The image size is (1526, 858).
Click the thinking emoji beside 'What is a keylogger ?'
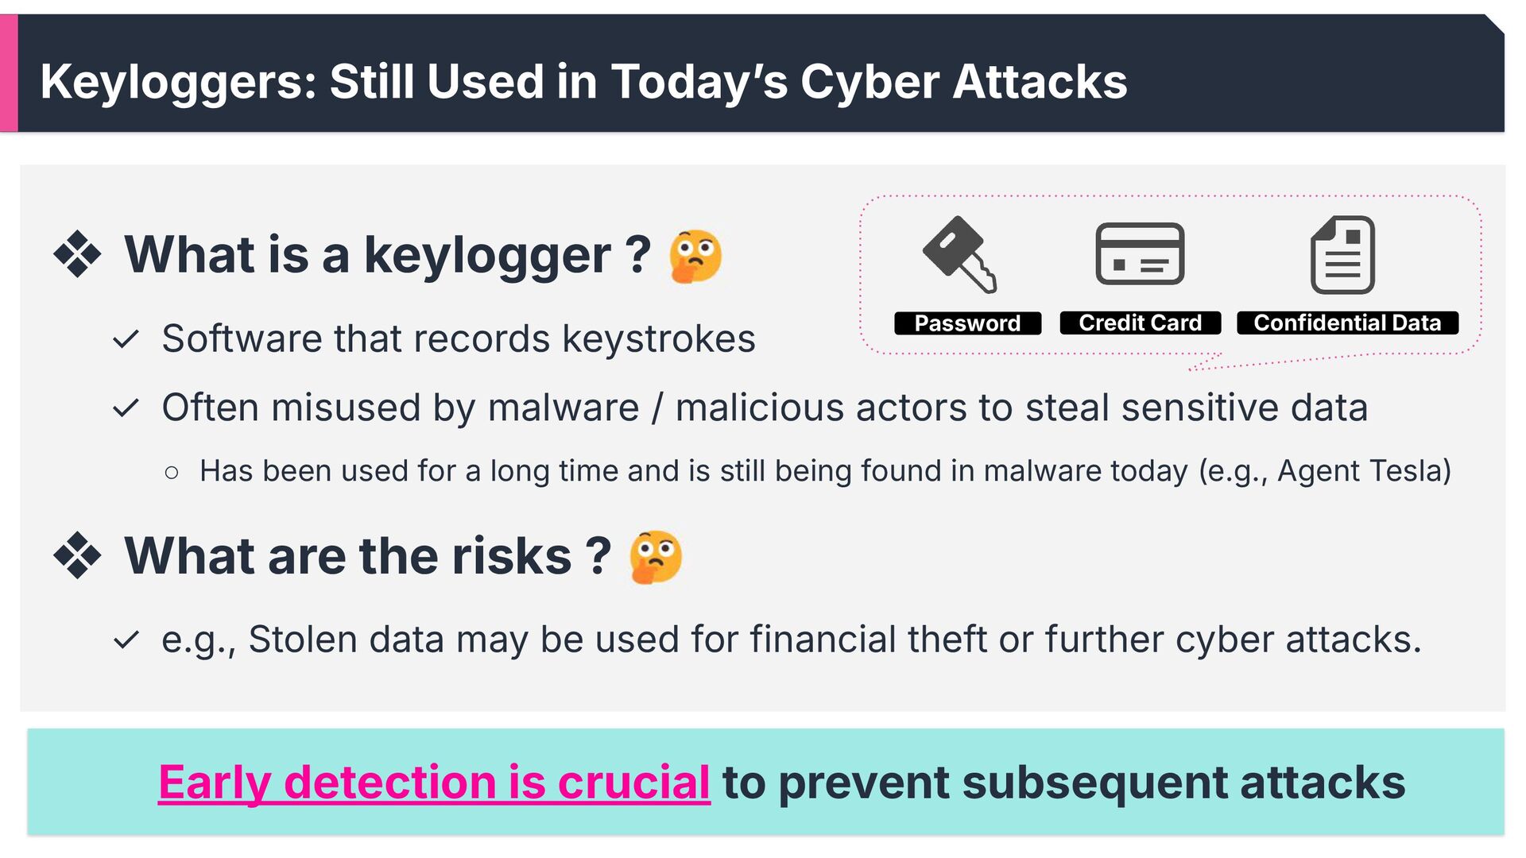pos(695,256)
